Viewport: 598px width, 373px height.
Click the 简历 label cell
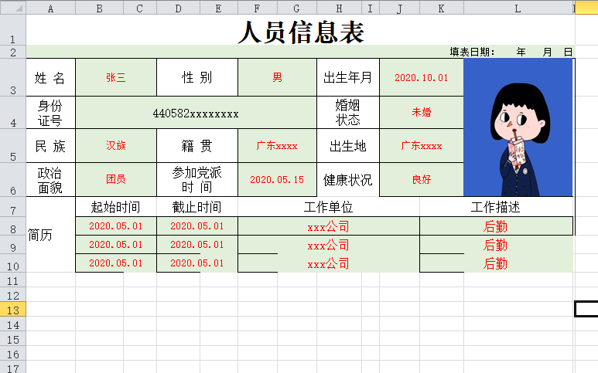click(51, 235)
